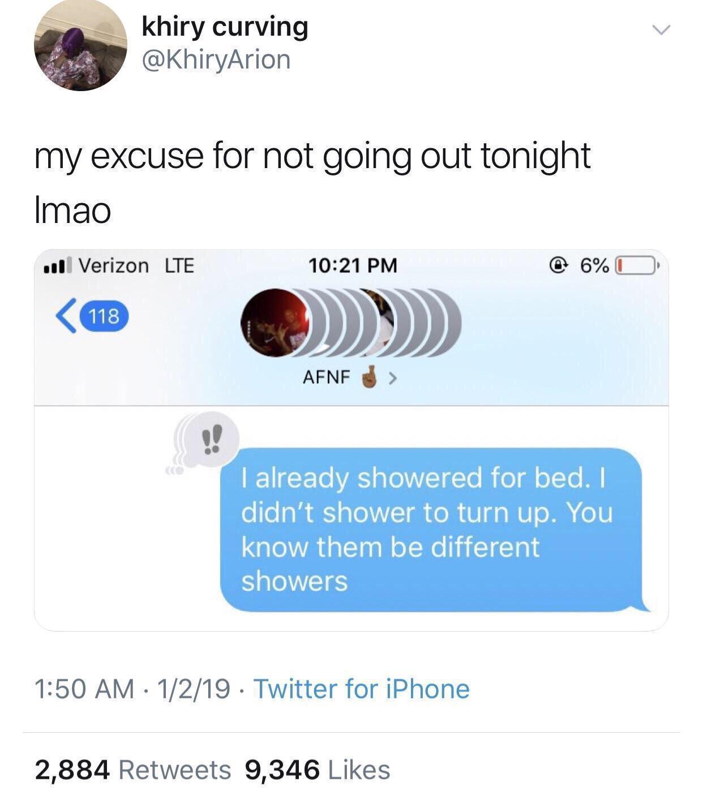This screenshot has height=807, width=703.
Task: Tap the 118 unread messages badge
Action: click(x=104, y=317)
